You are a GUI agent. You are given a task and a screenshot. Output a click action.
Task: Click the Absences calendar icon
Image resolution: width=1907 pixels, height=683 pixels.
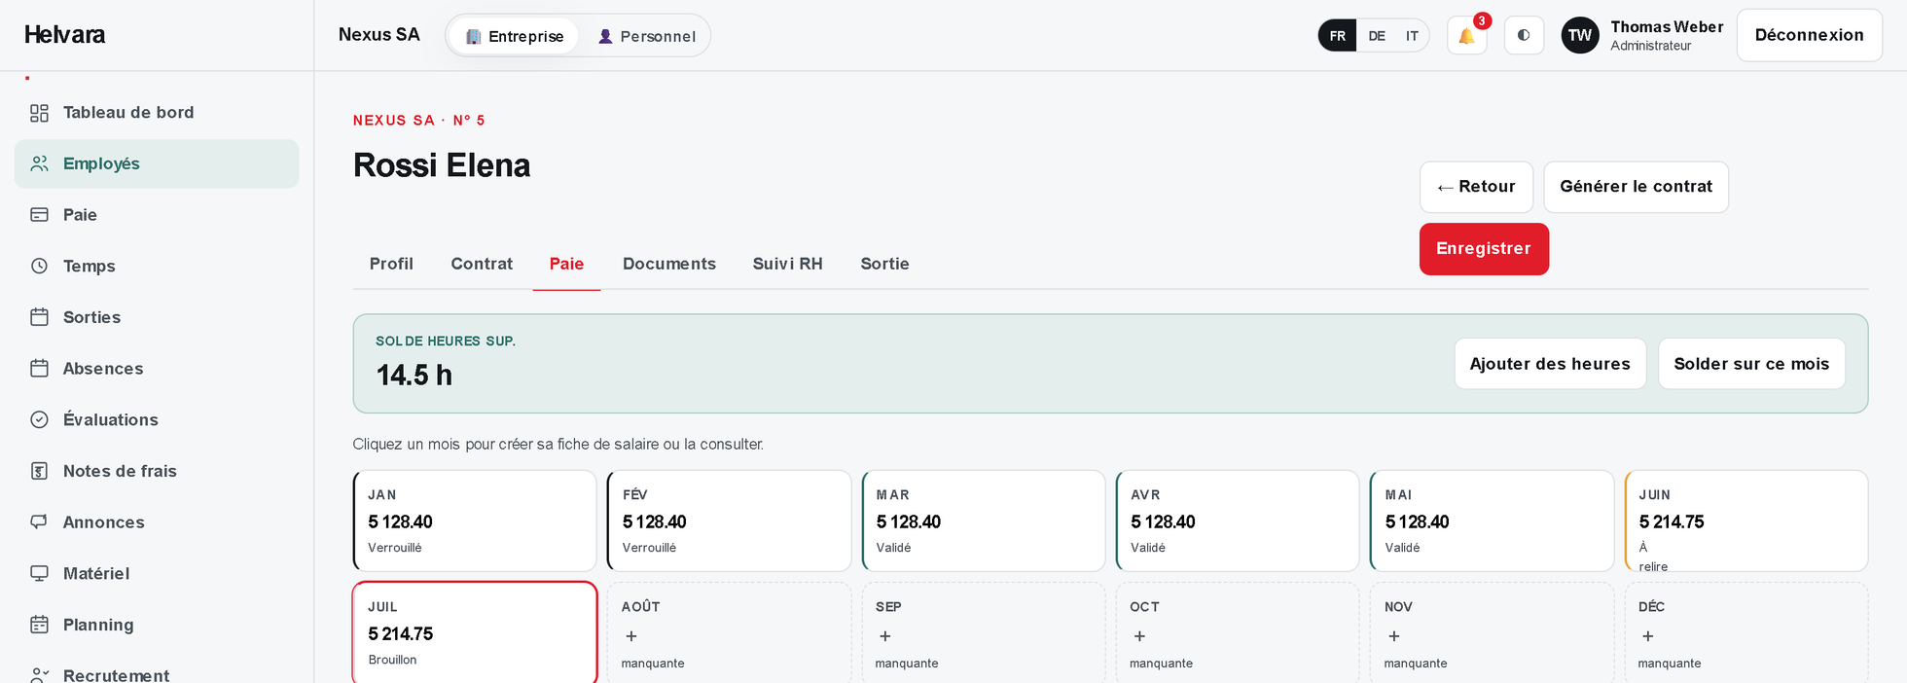pos(39,369)
